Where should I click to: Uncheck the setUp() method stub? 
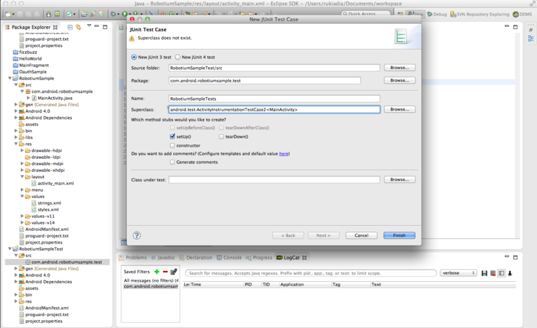(x=173, y=136)
